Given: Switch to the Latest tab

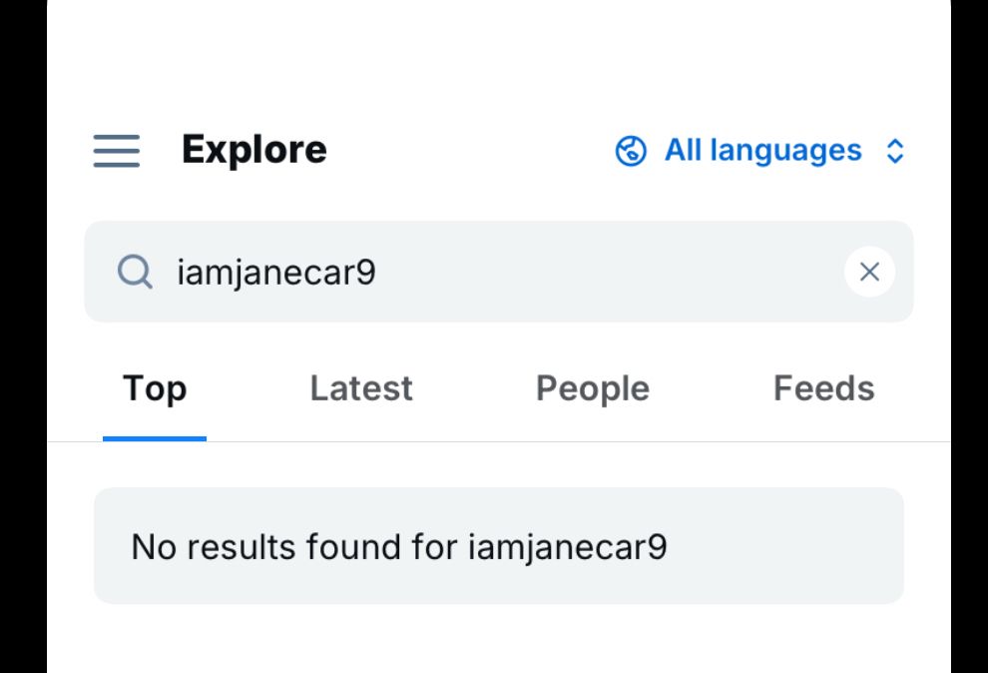Looking at the screenshot, I should [x=361, y=388].
